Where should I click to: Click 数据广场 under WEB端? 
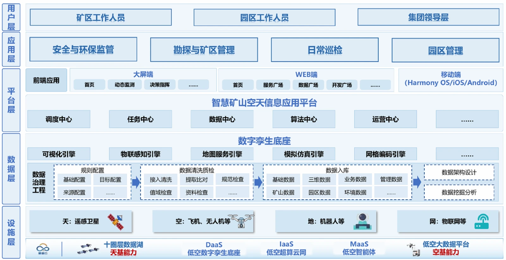308,85
